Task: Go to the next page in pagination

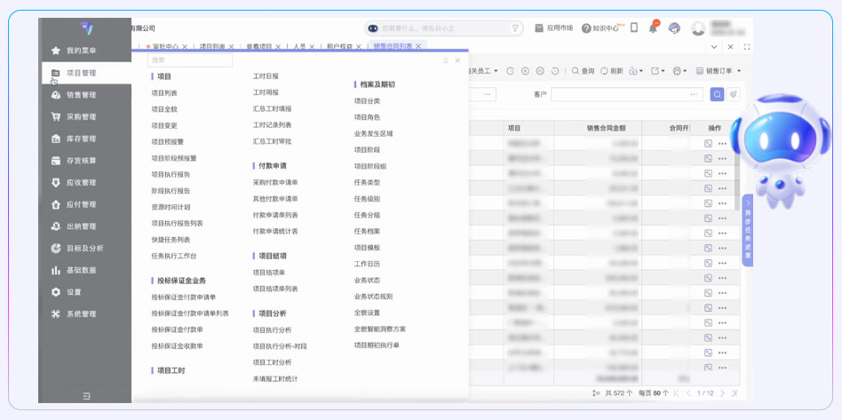Action: pos(722,392)
